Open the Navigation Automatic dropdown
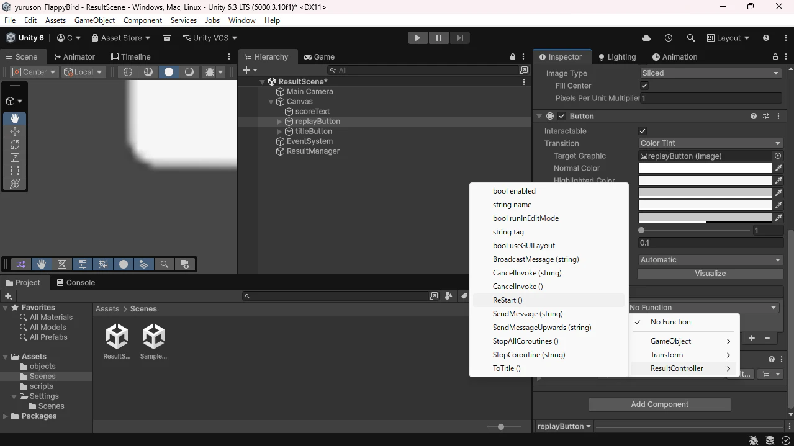The image size is (794, 446). pyautogui.click(x=710, y=260)
